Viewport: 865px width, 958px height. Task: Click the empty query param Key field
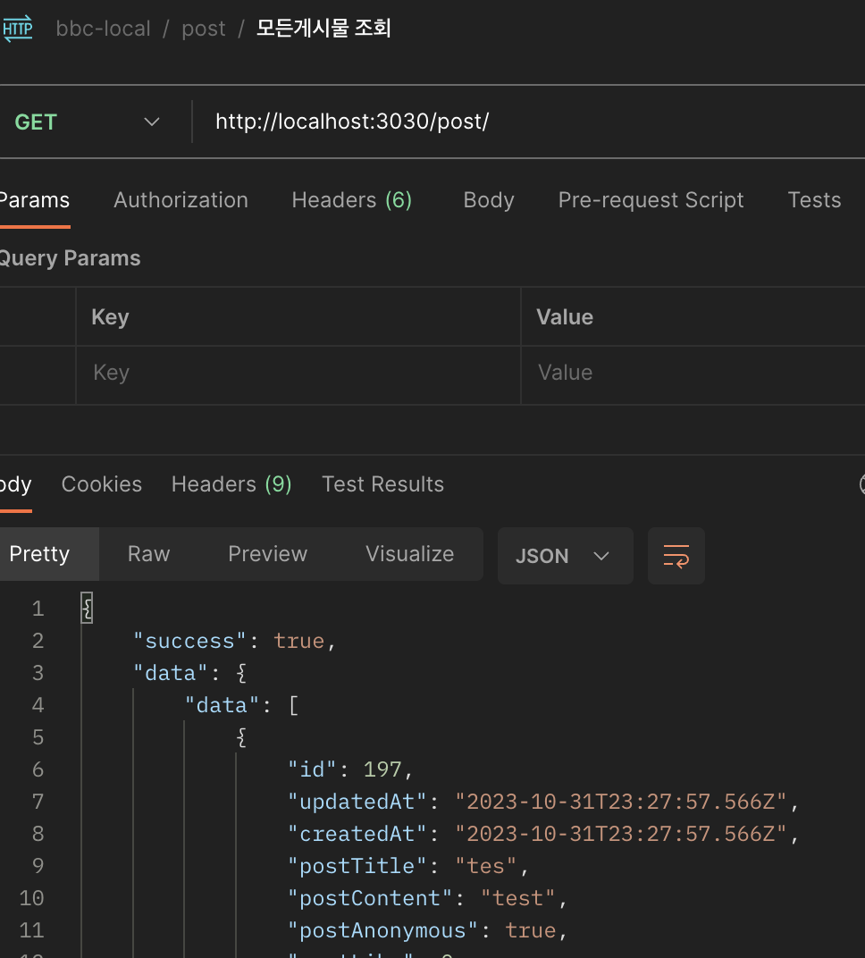coord(298,373)
